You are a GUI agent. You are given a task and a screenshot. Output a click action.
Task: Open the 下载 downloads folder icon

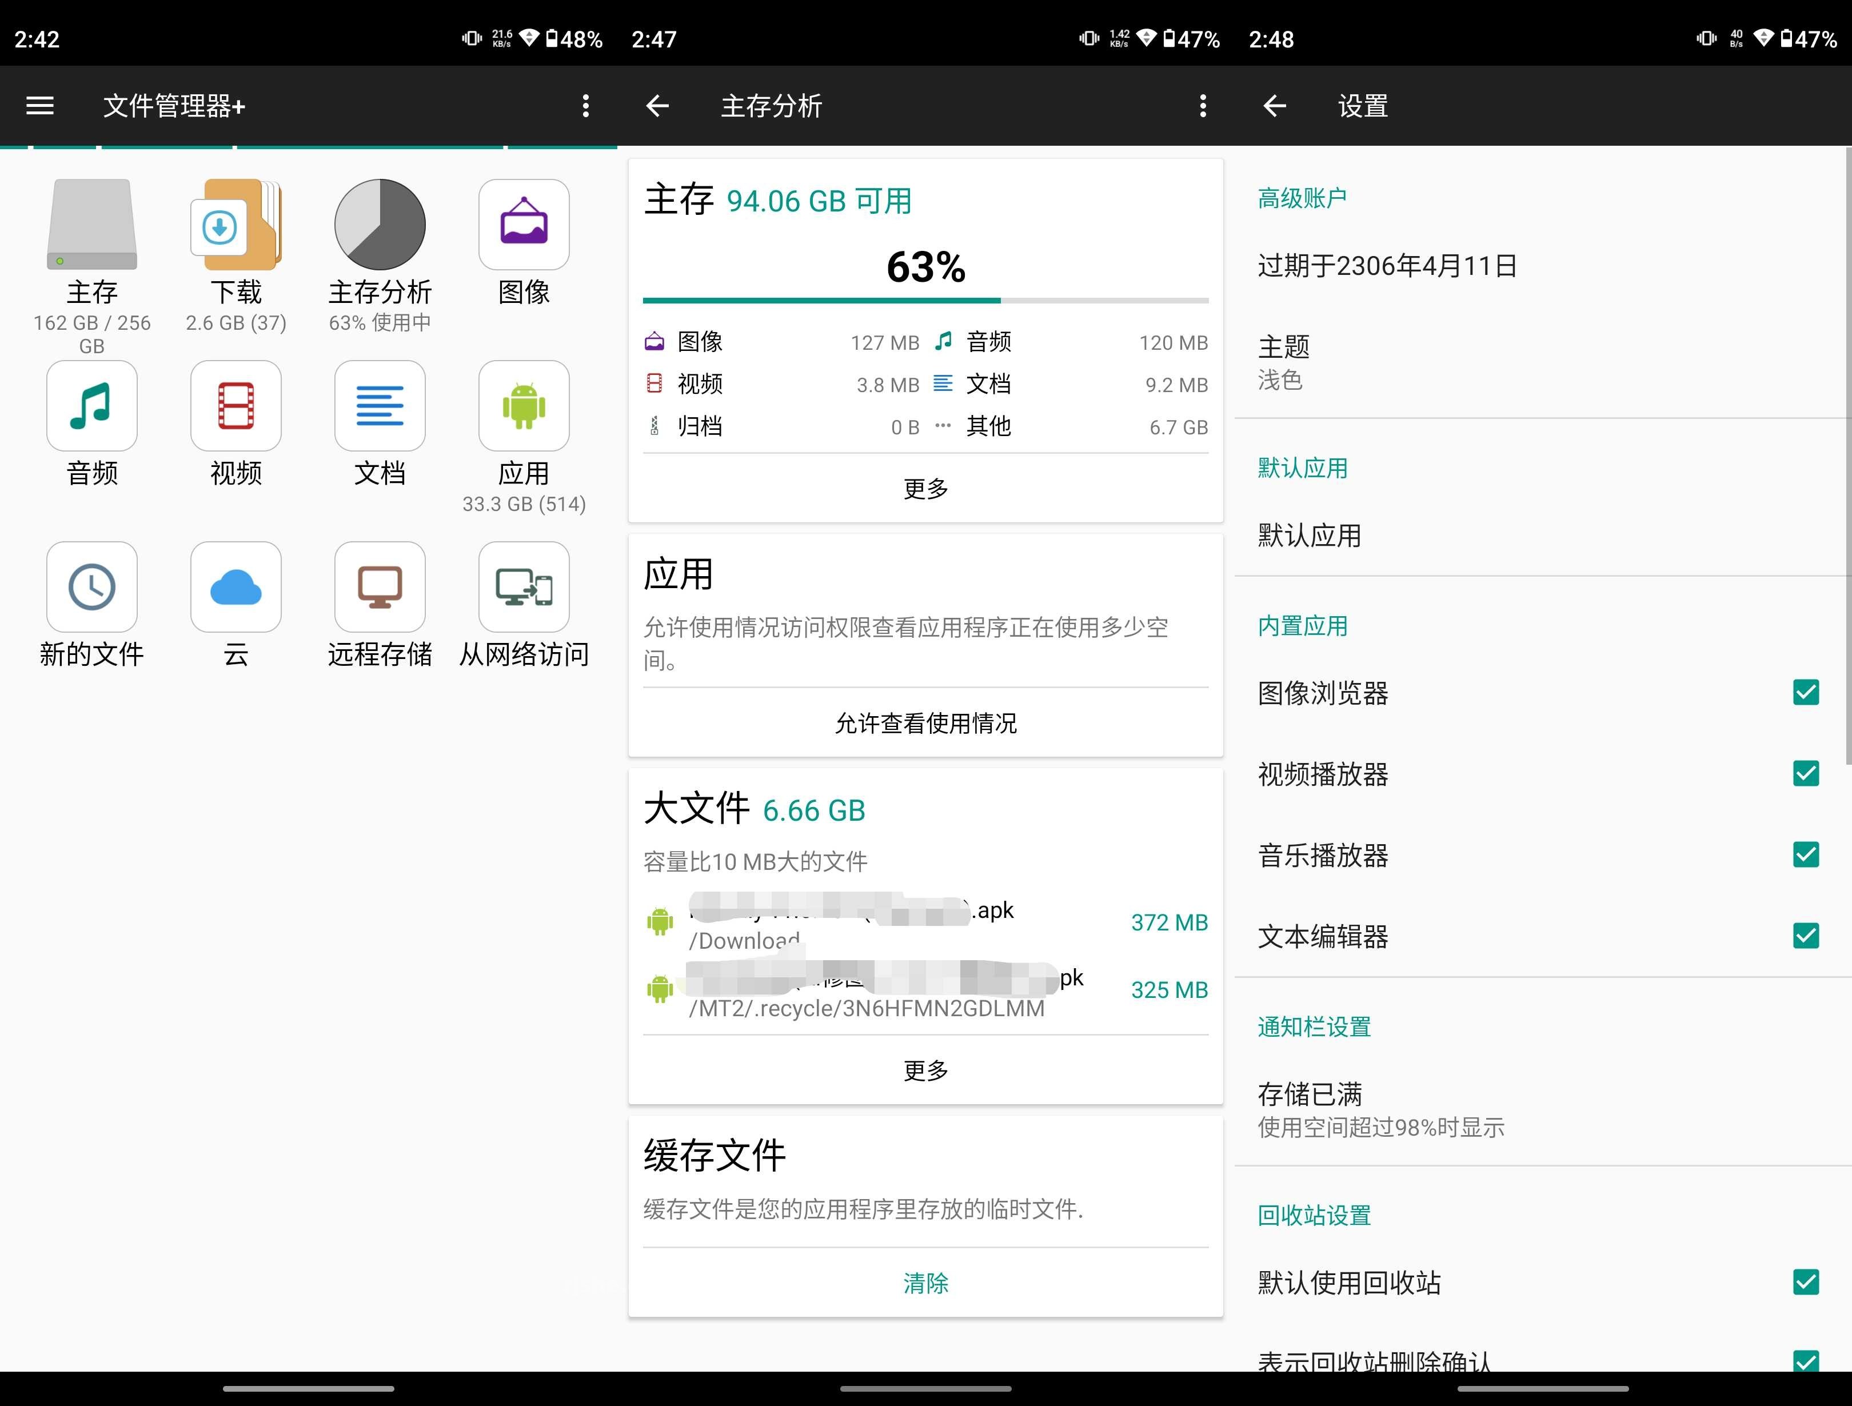pos(236,226)
